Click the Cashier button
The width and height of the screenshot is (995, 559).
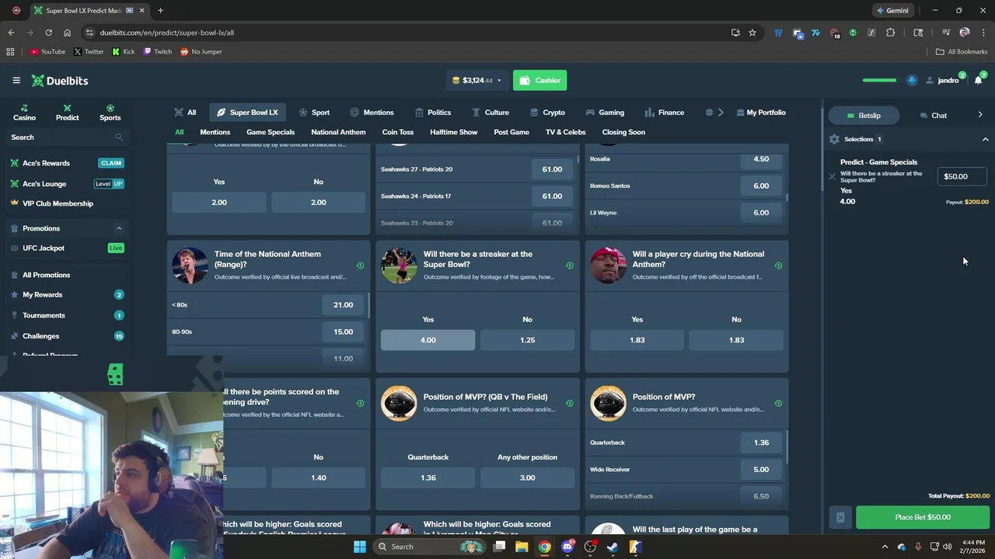click(539, 81)
